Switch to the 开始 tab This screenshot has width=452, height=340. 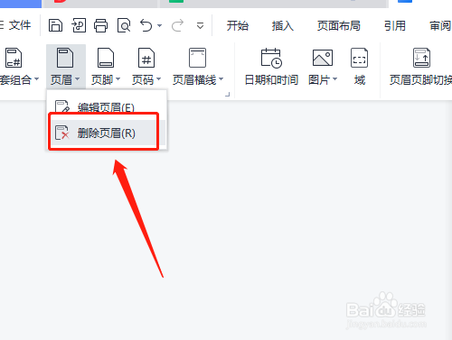(x=238, y=26)
